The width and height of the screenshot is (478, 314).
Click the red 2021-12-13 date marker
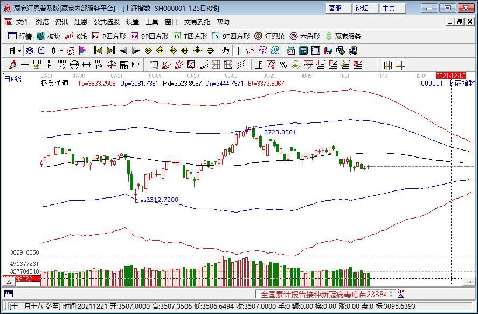pos(451,76)
